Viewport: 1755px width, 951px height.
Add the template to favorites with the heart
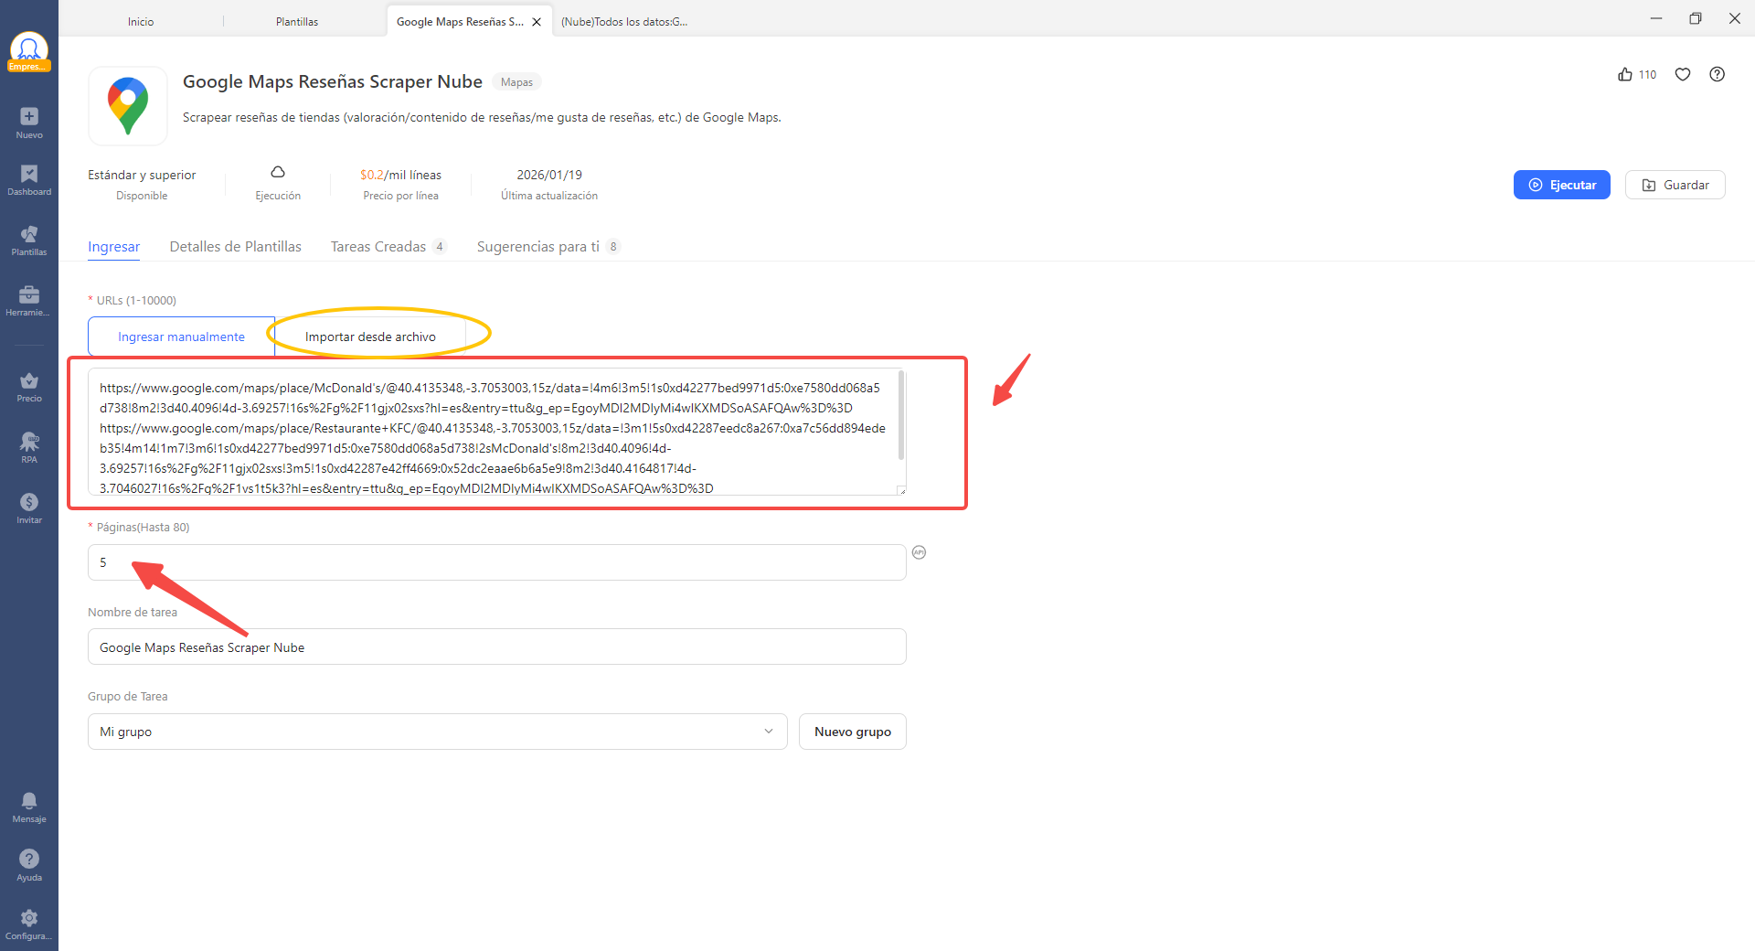1683,74
